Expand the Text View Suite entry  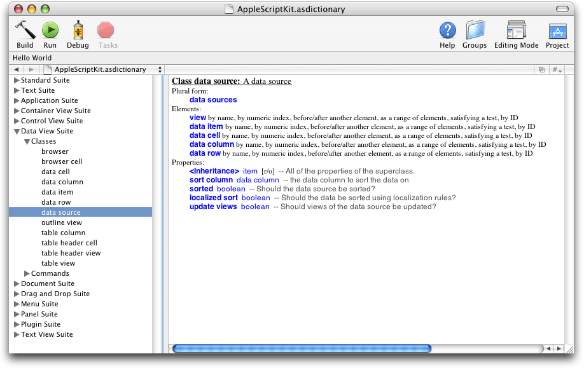[x=15, y=334]
